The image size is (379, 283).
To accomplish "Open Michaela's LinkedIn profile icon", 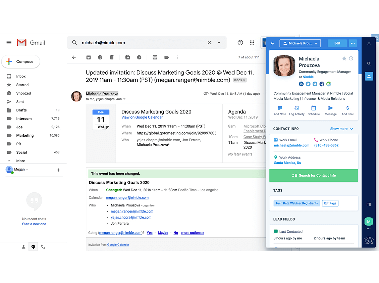I will click(x=301, y=84).
